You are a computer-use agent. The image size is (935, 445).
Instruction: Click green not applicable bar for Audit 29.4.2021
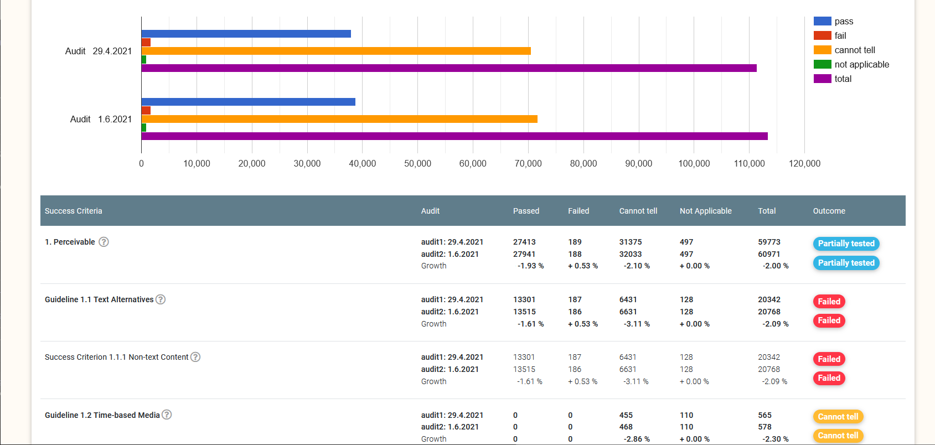point(144,59)
